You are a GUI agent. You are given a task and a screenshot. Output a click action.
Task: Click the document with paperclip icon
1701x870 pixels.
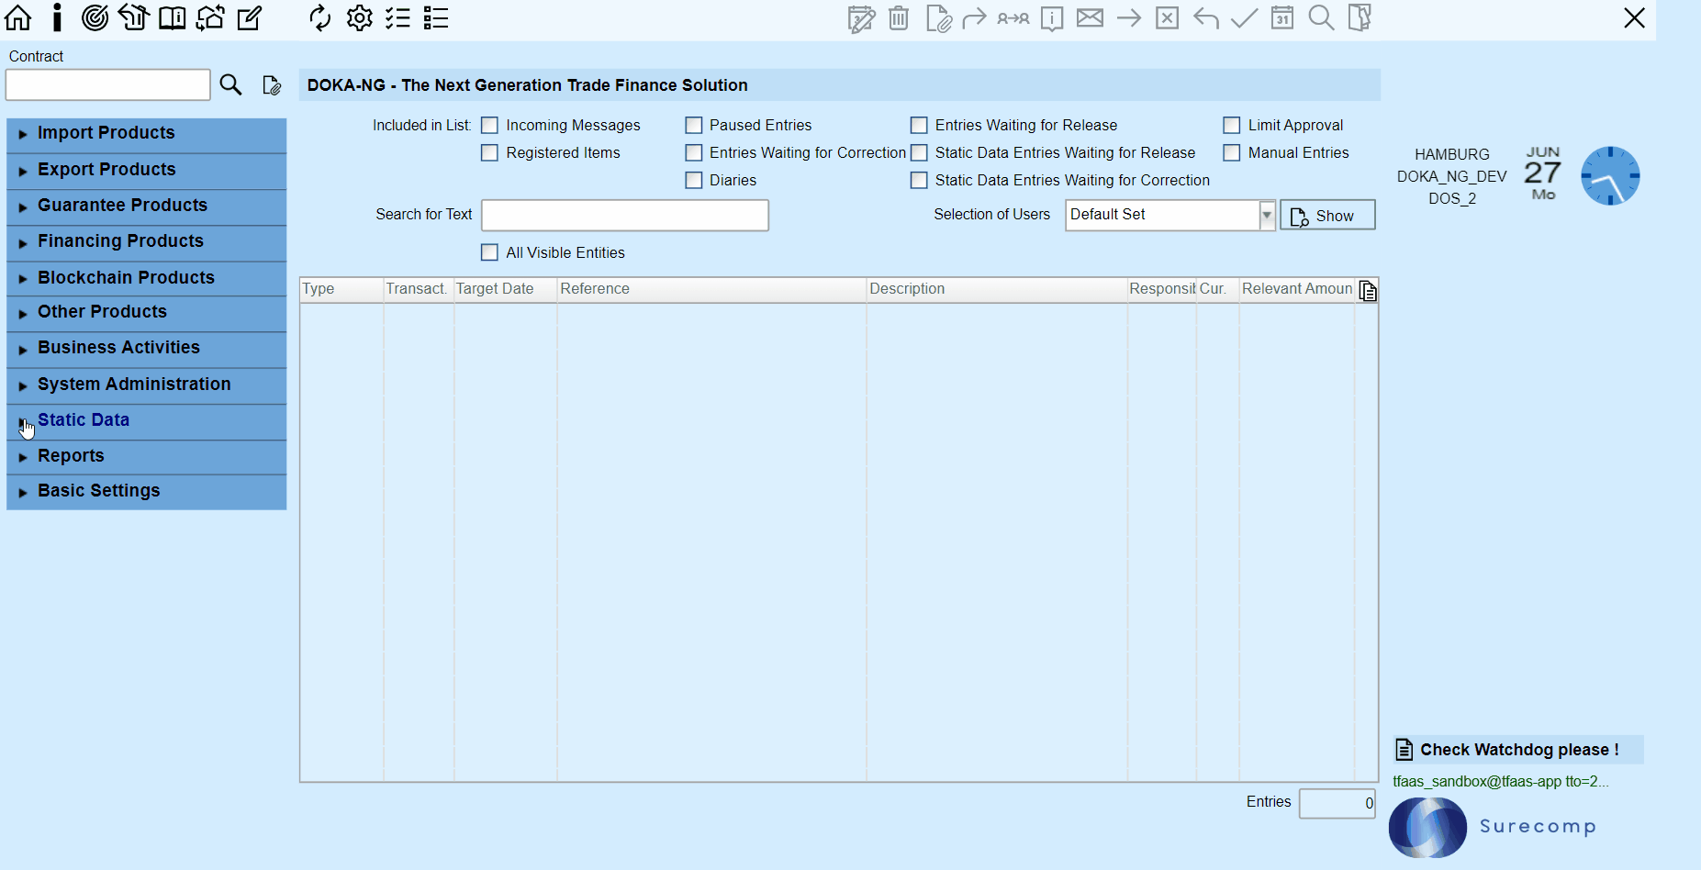(x=938, y=18)
